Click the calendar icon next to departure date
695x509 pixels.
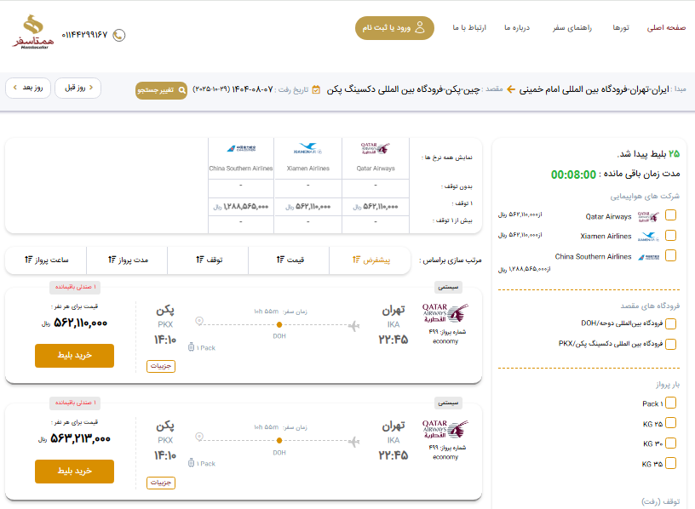coord(316,89)
